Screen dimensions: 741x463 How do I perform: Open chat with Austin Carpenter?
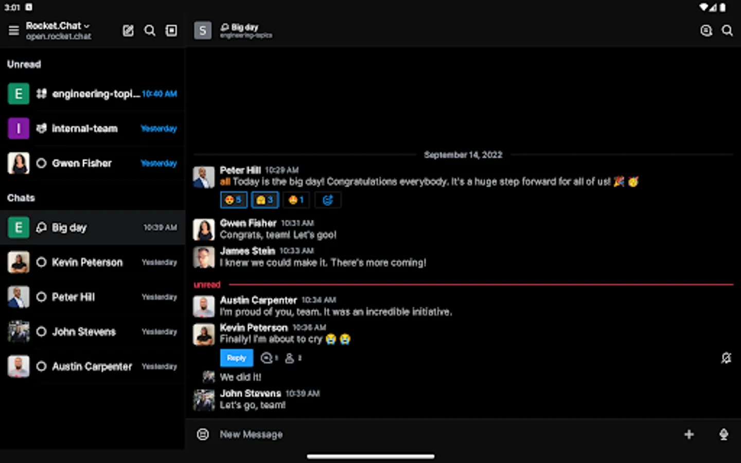coord(93,366)
